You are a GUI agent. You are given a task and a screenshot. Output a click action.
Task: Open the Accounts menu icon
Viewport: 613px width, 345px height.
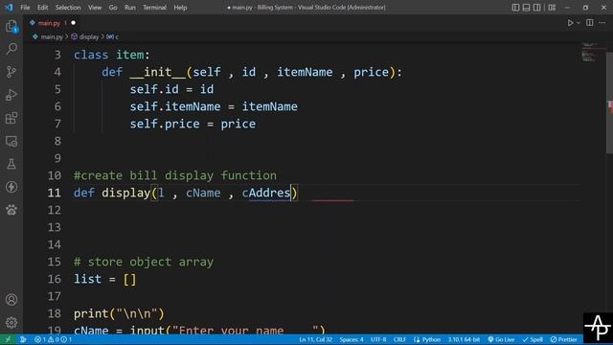(11, 300)
